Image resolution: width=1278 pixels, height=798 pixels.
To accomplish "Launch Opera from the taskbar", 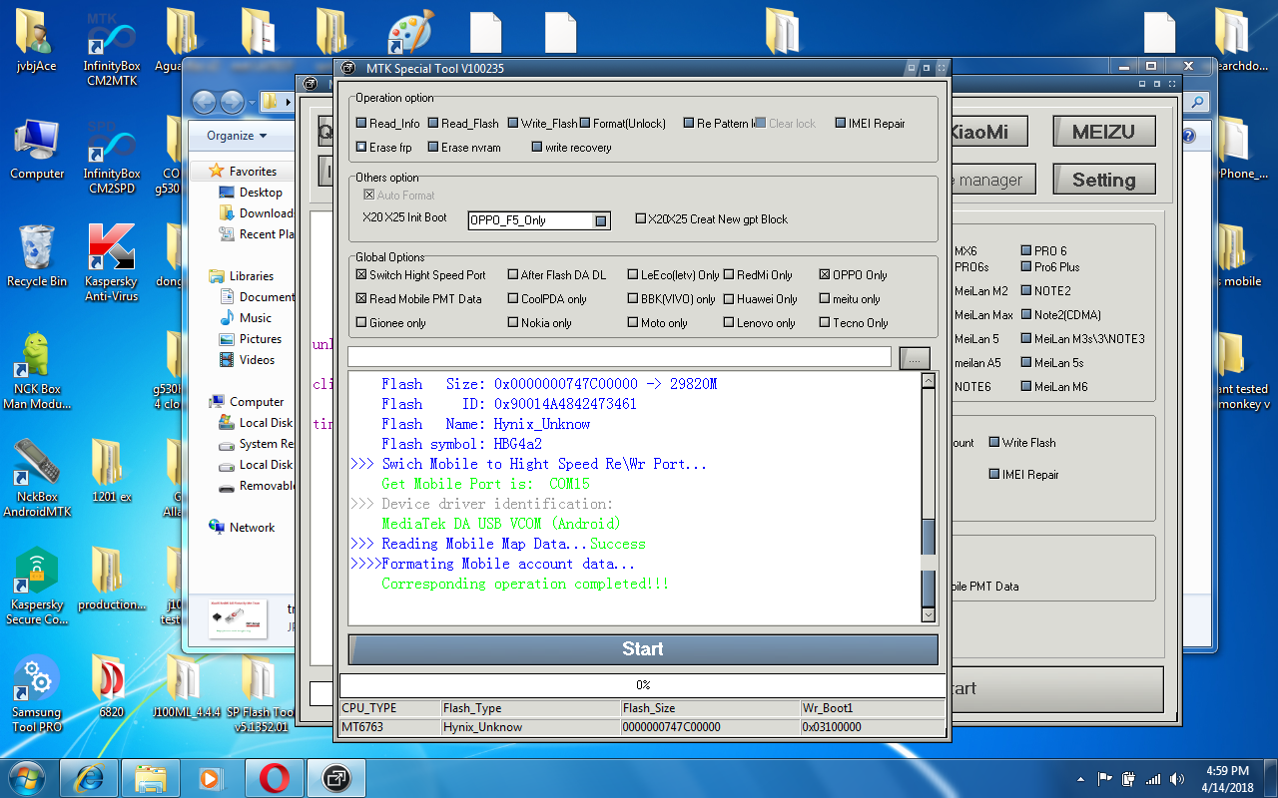I will point(273,777).
